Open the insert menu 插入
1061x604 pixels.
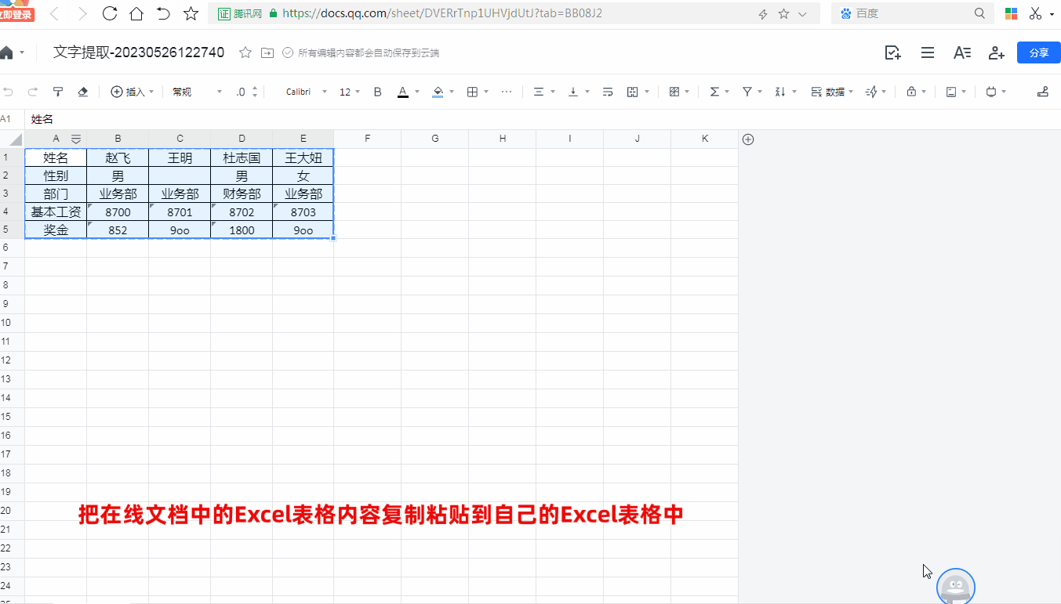point(133,92)
